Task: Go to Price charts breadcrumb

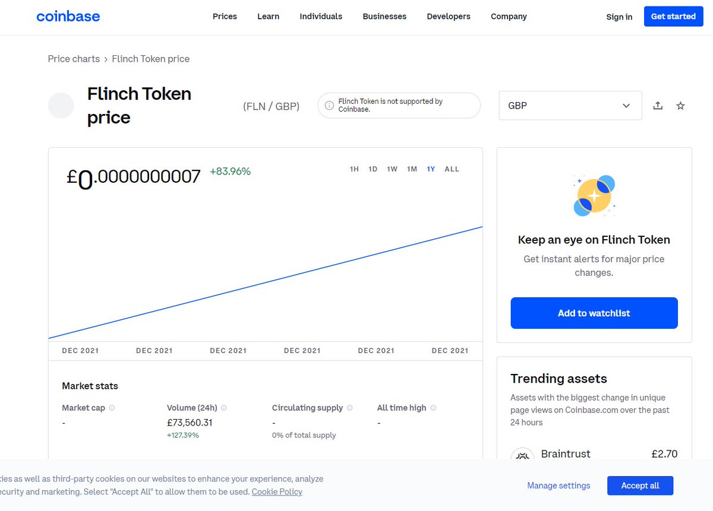Action: [x=74, y=59]
